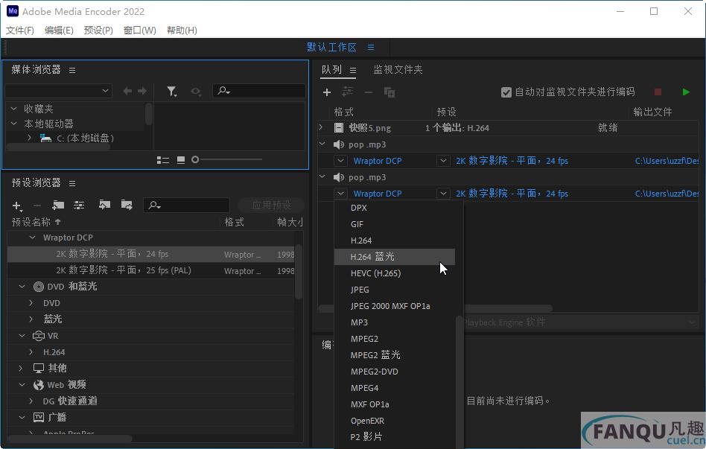The image size is (706, 449).
Task: Click the disc icon beside DVD 和蓝光
Action: tap(39, 287)
